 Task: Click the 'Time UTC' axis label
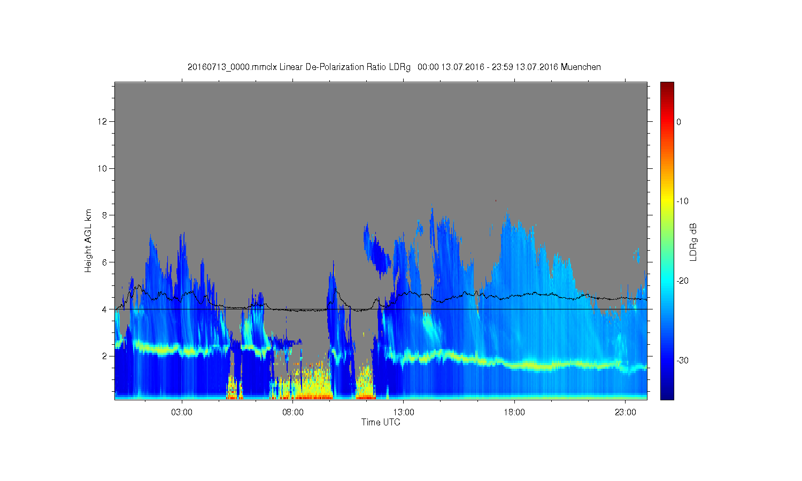pyautogui.click(x=381, y=422)
